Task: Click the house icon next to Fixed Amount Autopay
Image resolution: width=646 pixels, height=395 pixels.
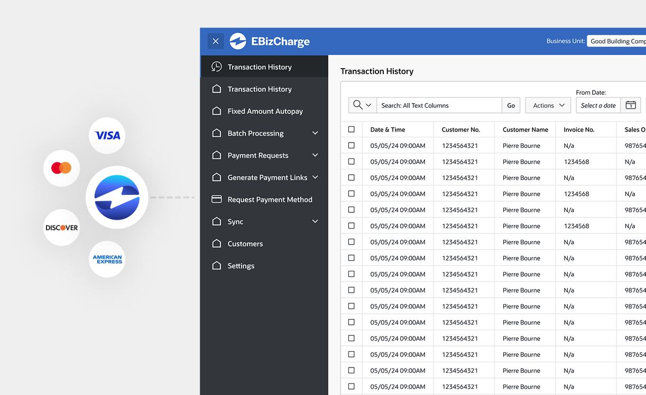Action: click(x=216, y=111)
